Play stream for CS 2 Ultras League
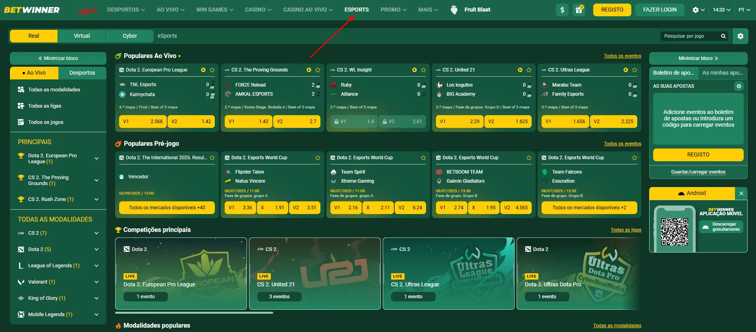This screenshot has height=332, width=756. click(x=626, y=70)
